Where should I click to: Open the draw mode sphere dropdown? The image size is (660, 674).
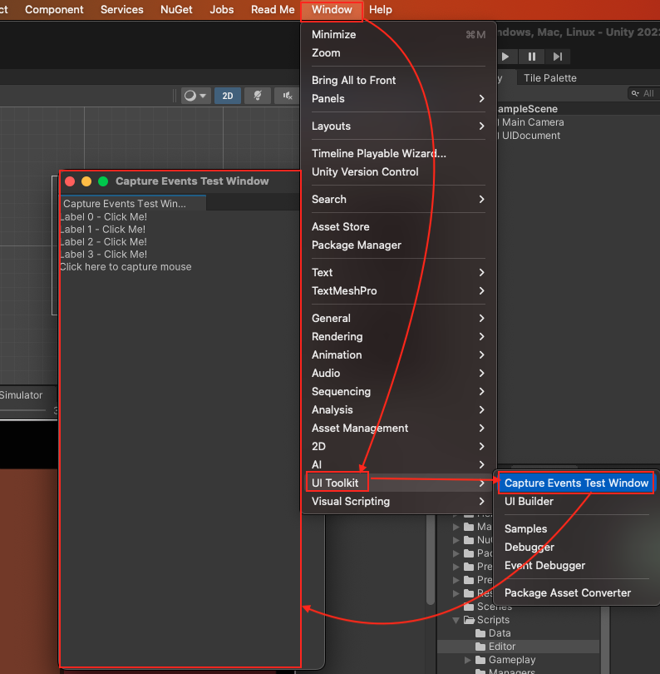tap(196, 96)
